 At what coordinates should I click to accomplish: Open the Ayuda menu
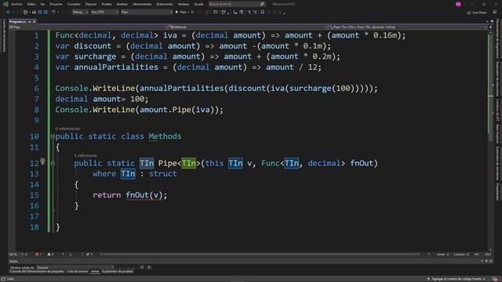[198, 4]
